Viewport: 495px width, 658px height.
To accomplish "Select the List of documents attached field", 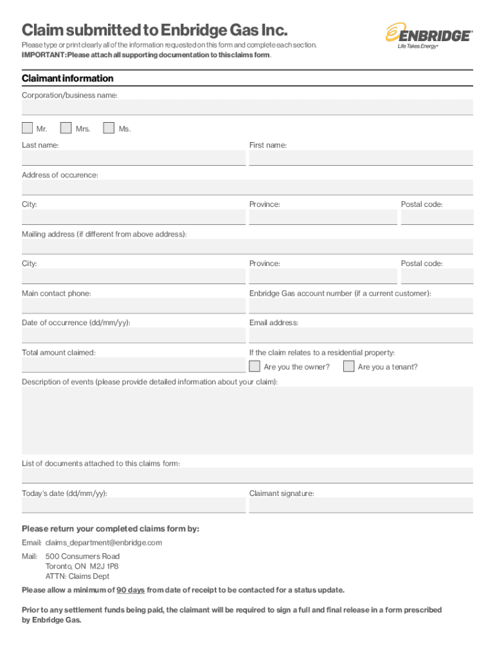I will coord(247,476).
